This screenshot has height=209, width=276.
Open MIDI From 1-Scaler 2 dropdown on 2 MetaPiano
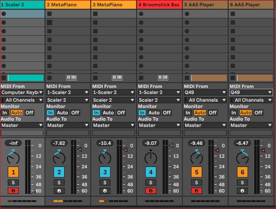pyautogui.click(x=68, y=93)
